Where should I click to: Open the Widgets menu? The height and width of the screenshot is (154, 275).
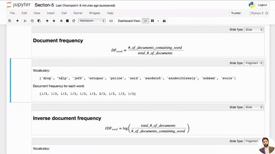point(95,13)
